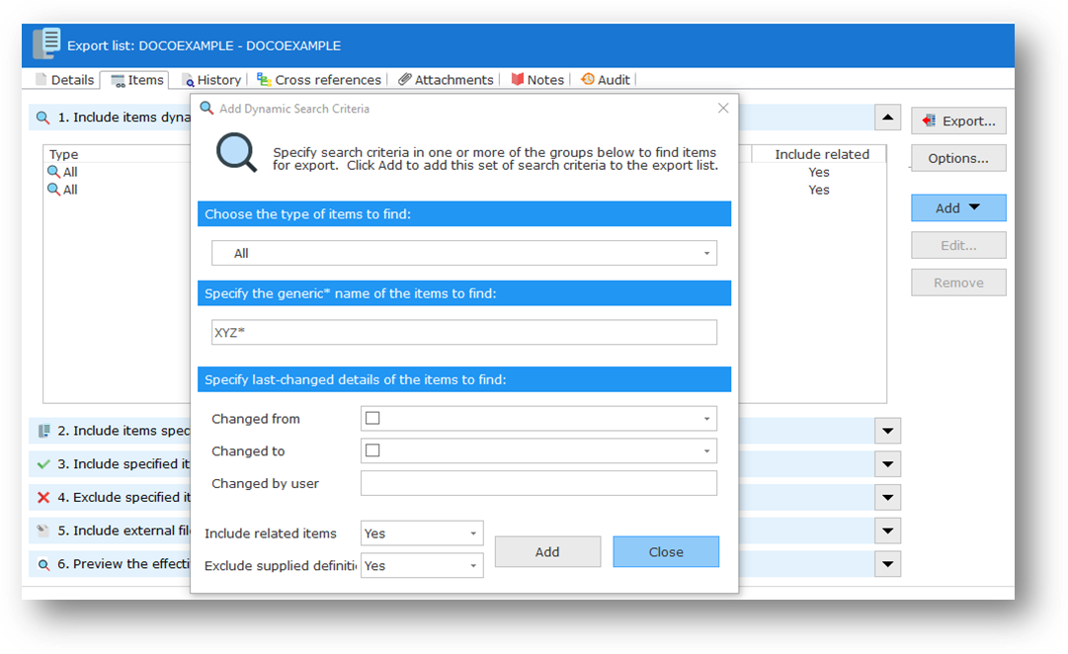Screen dimensions: 1068x654
Task: Click the Details tab page icon
Action: coord(41,80)
